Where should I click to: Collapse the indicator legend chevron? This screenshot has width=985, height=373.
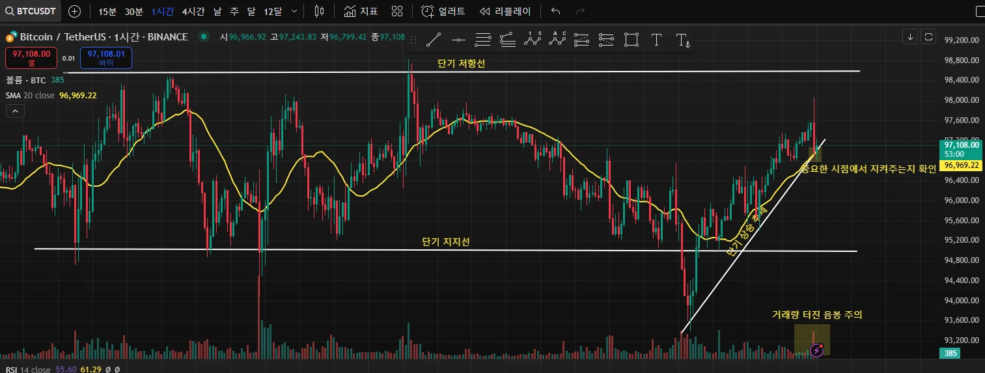pos(15,111)
